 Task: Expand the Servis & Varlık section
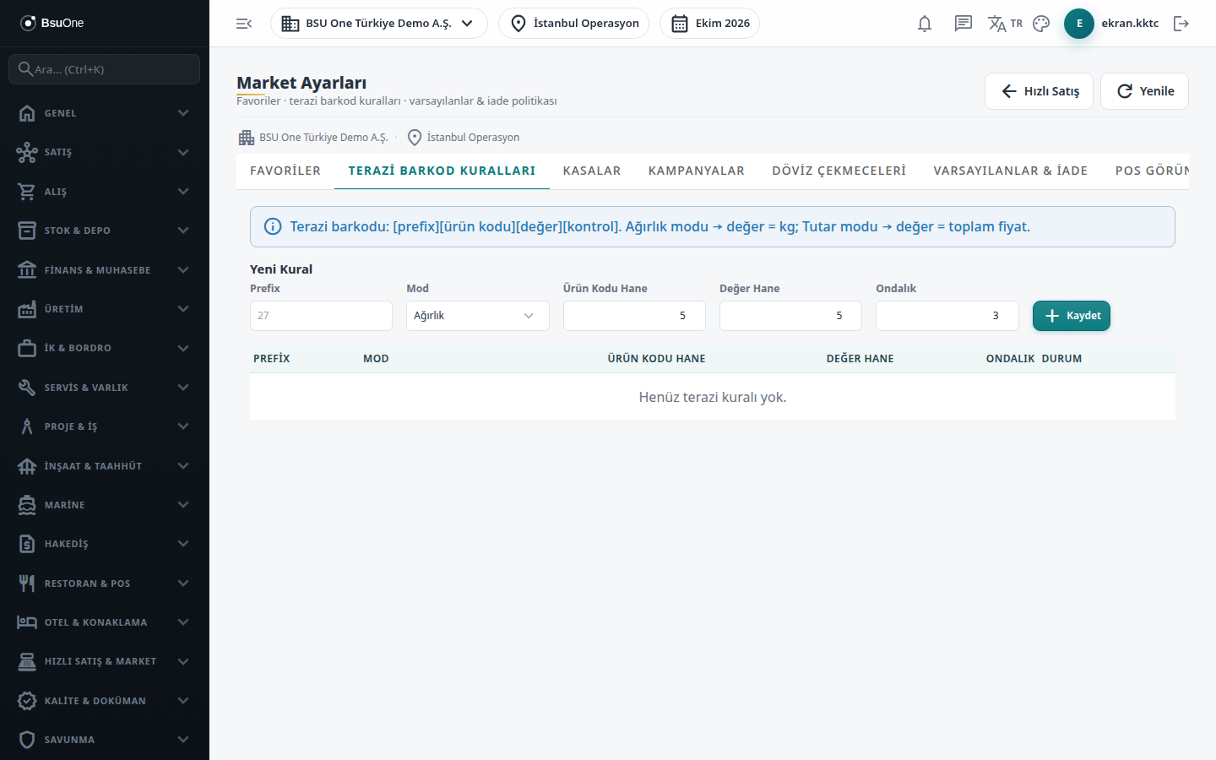coord(105,388)
